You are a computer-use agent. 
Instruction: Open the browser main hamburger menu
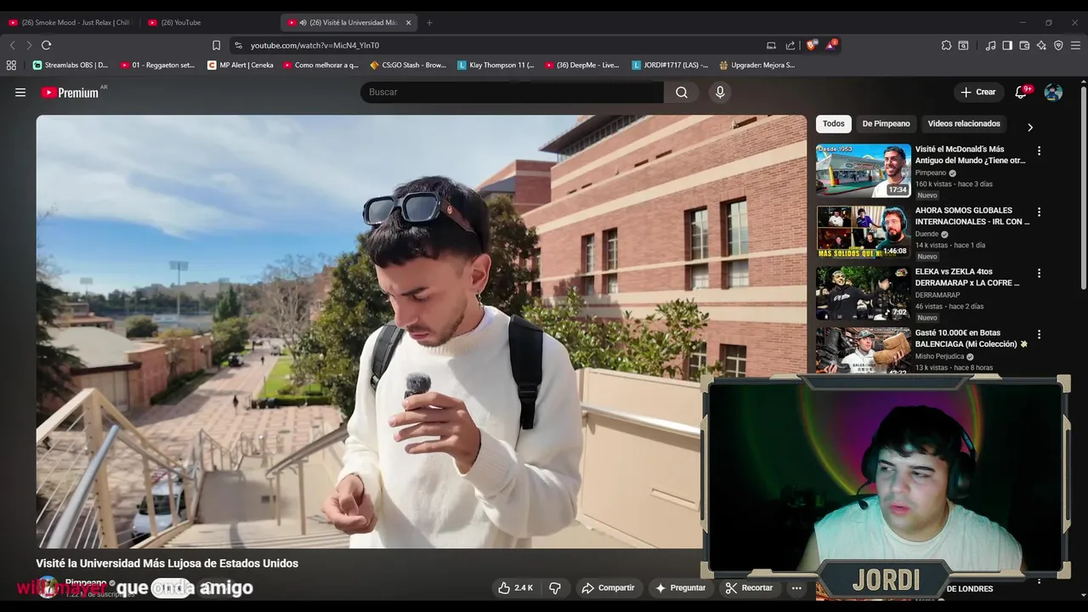[1075, 45]
